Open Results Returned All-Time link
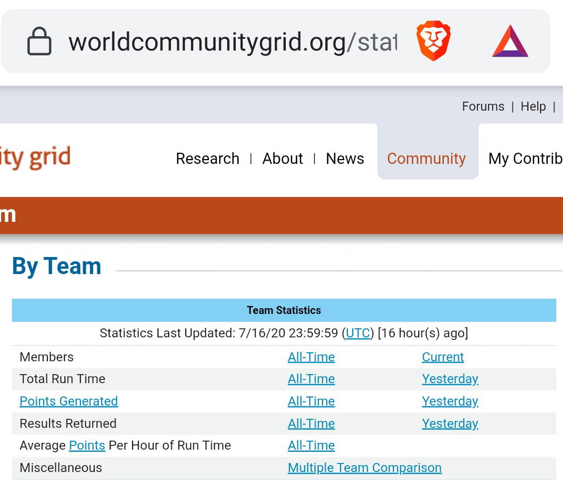Viewport: 563px width, 480px height. point(311,423)
